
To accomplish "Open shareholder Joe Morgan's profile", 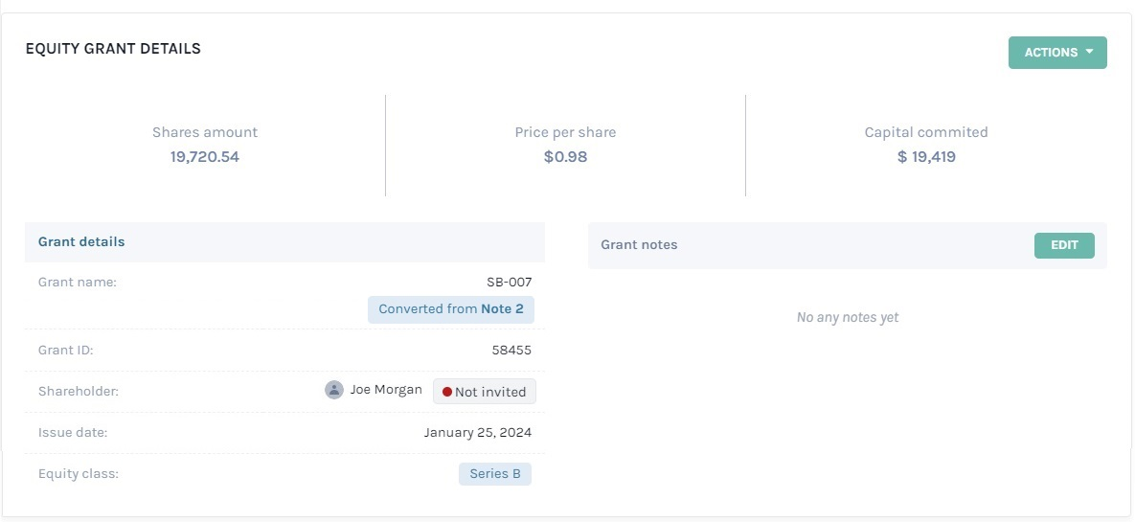I will coord(386,390).
